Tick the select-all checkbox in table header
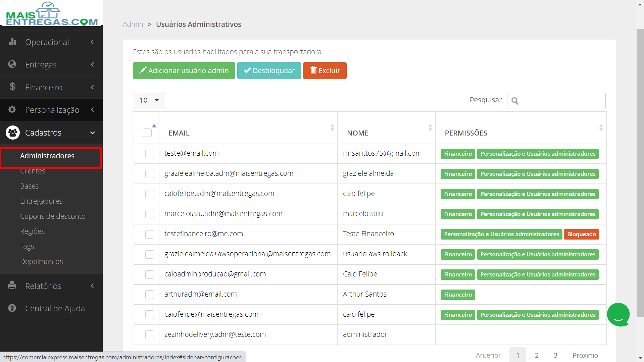The width and height of the screenshot is (644, 362). click(147, 133)
